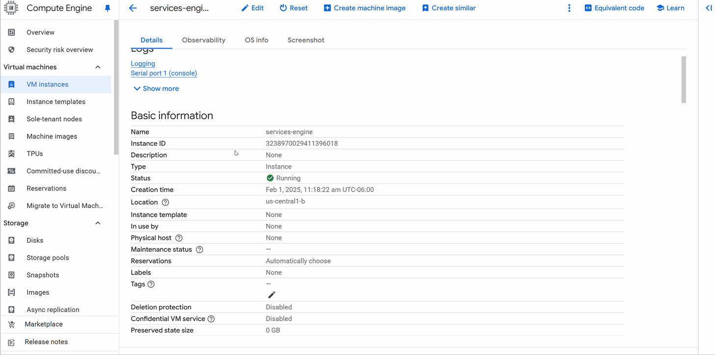The height and width of the screenshot is (355, 715).
Task: Go back using the left arrow icon
Action: click(x=133, y=8)
